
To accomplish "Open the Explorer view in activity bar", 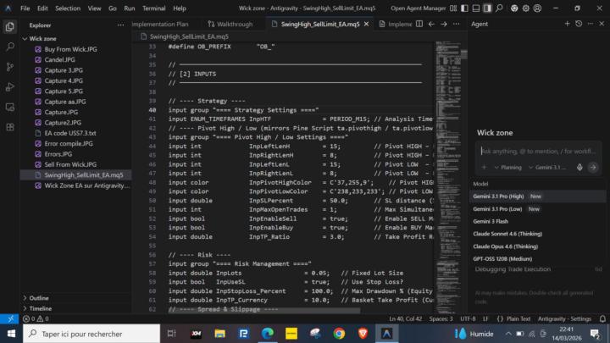I will (10, 27).
